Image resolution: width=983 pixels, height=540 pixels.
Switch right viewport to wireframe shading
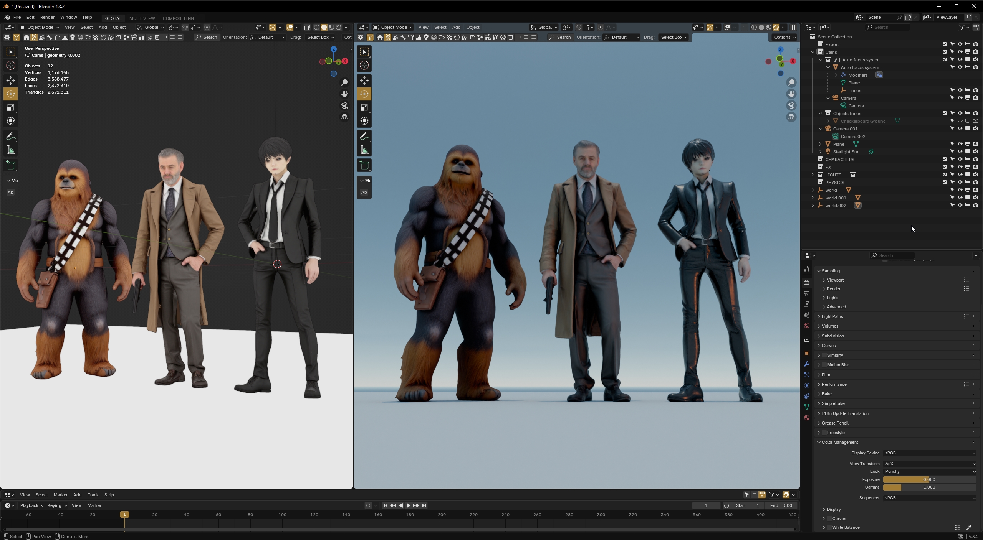(x=754, y=27)
